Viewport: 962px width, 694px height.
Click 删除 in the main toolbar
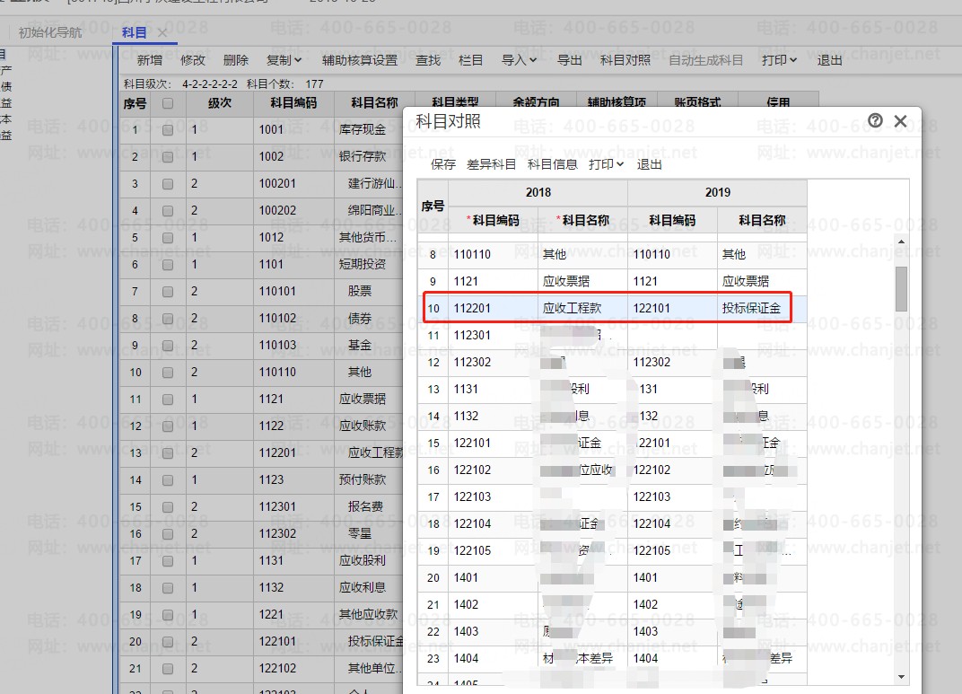click(x=236, y=60)
